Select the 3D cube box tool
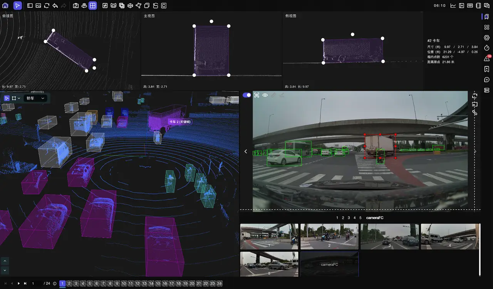The width and height of the screenshot is (493, 289). click(130, 6)
